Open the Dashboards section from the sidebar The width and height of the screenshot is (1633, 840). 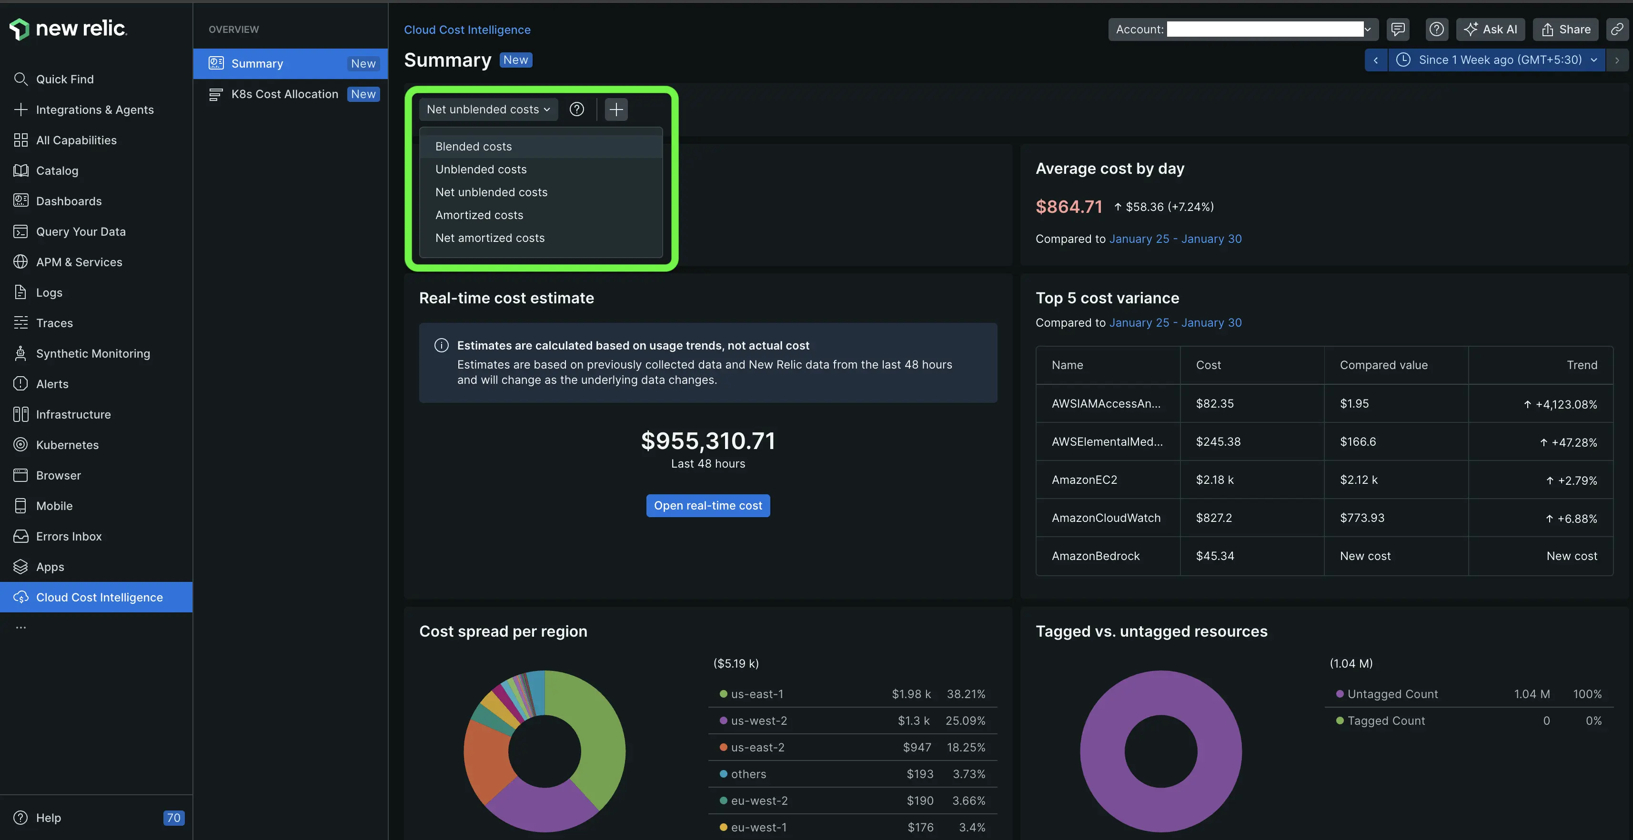[69, 201]
